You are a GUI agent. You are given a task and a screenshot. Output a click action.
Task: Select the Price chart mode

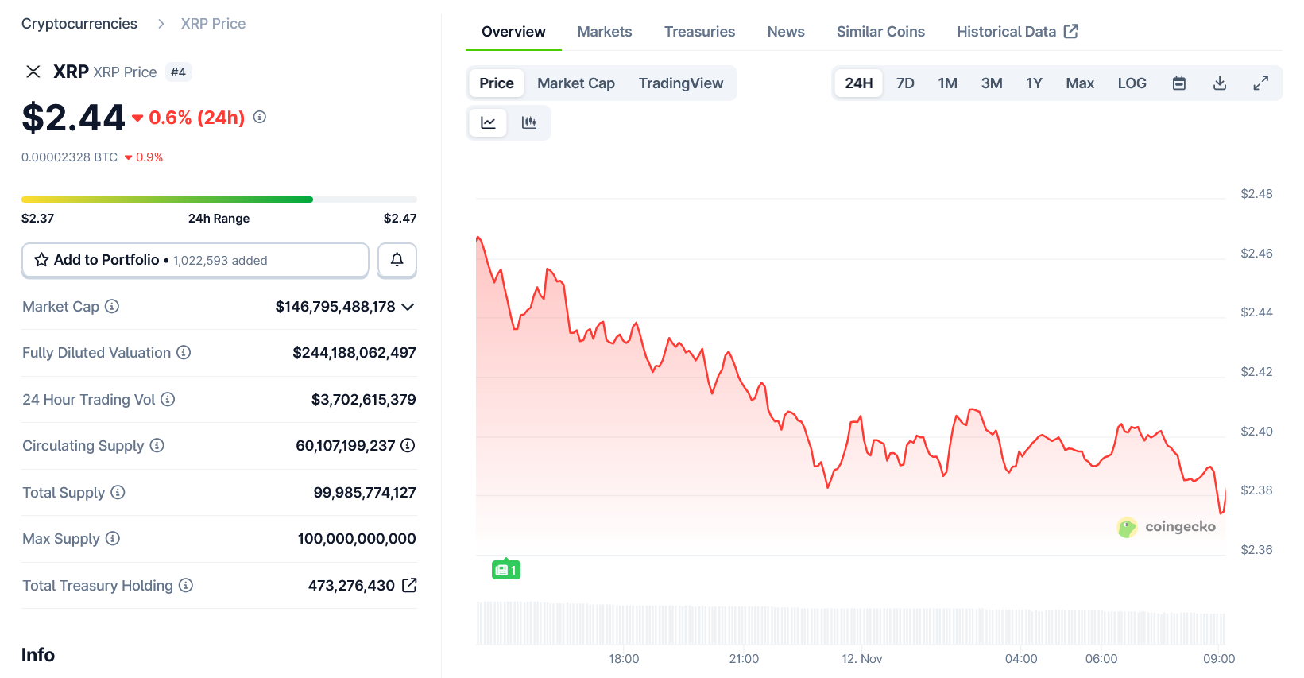(497, 83)
